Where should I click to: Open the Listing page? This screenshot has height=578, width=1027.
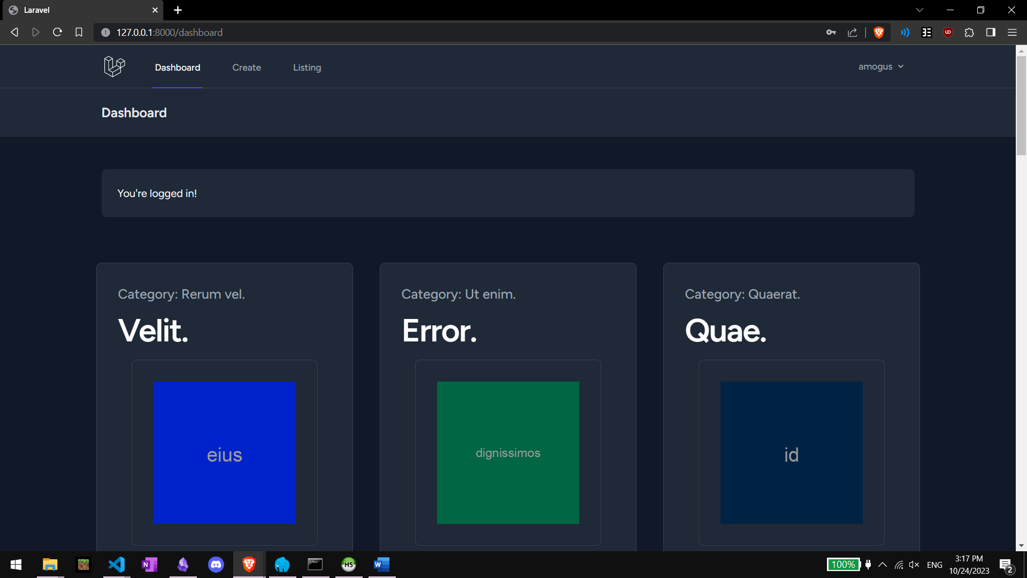306,67
